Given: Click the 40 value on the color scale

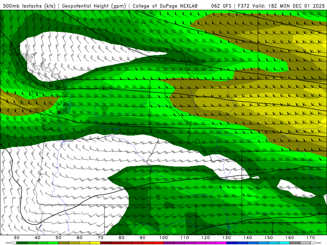Looking at the screenshot, I should tap(37, 238).
